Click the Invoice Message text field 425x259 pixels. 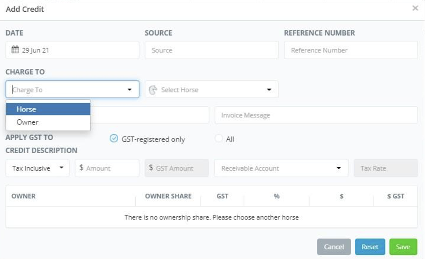point(316,116)
